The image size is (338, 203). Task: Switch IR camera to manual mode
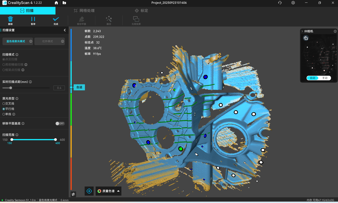325,78
